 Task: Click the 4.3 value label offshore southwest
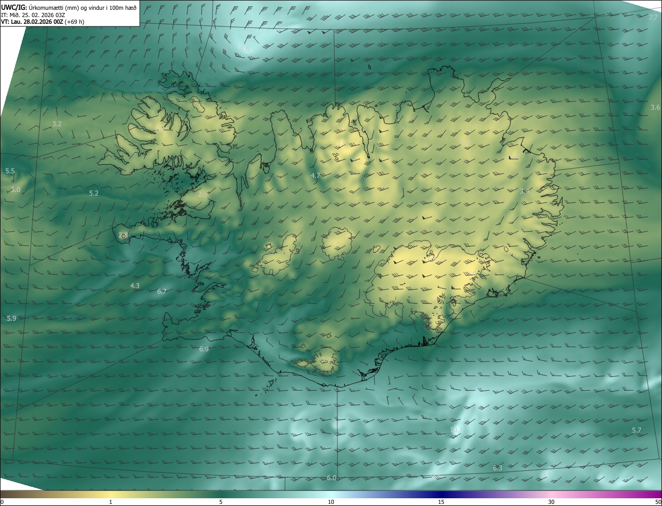[x=135, y=286]
